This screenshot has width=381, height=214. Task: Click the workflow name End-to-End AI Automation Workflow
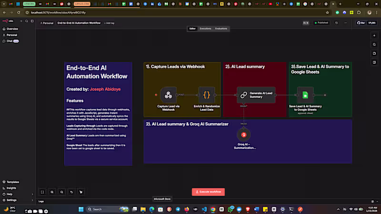coord(79,23)
